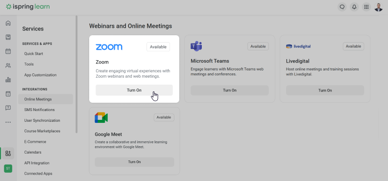Open the bar-chart reports sidebar icon
Viewport: 388px width, 181px height.
tap(8, 80)
